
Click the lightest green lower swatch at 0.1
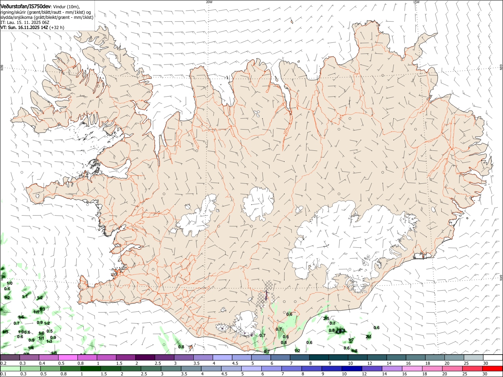[x=10, y=368]
